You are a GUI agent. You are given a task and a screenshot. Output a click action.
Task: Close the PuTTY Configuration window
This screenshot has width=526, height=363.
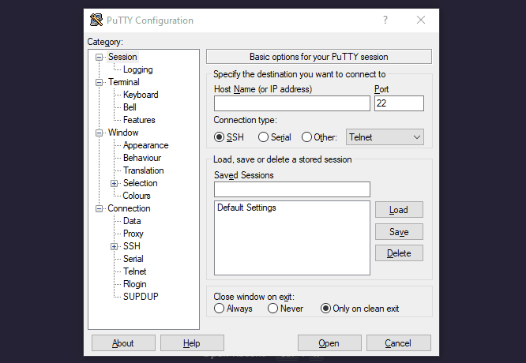click(421, 20)
